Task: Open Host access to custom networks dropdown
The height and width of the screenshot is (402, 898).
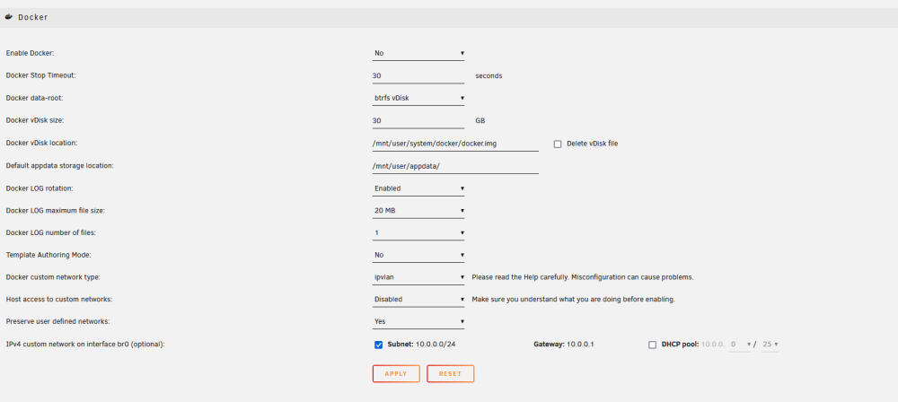Action: point(418,300)
